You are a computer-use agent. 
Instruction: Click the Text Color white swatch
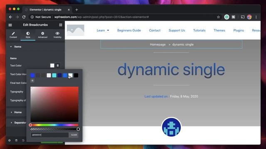click(x=52, y=65)
